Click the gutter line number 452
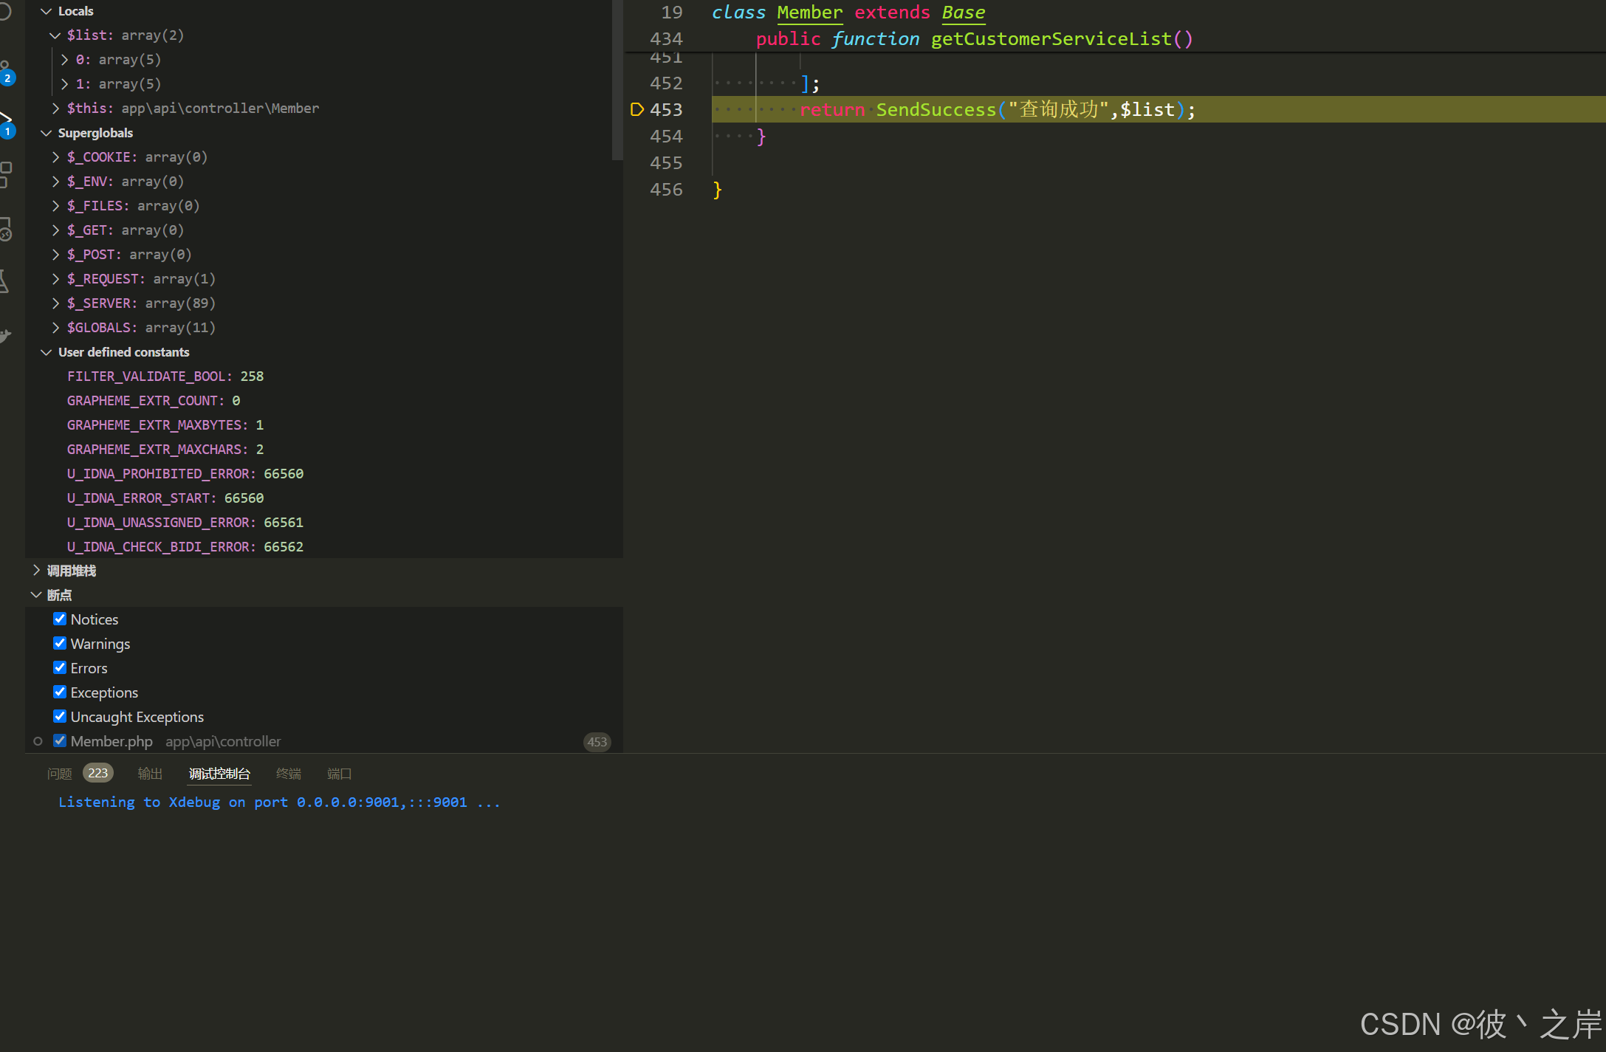This screenshot has height=1052, width=1606. [666, 83]
